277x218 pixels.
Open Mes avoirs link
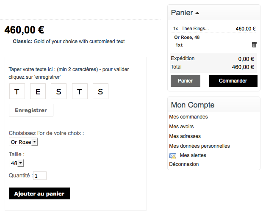point(181,127)
